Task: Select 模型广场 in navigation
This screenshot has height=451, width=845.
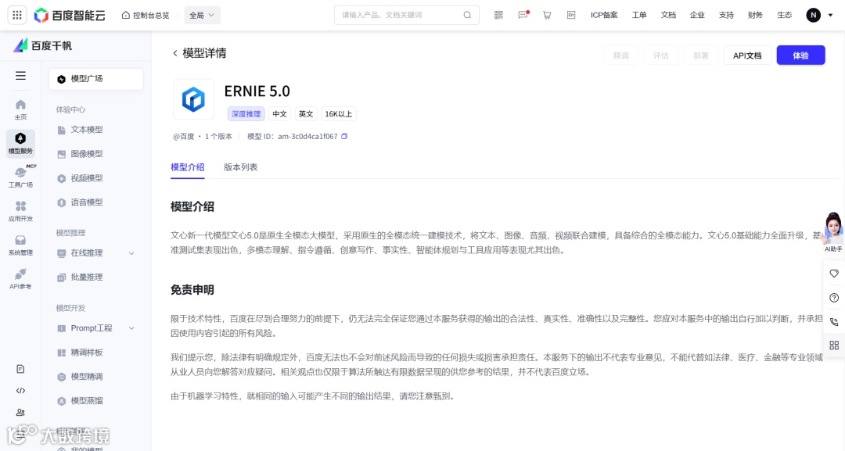Action: coord(96,79)
